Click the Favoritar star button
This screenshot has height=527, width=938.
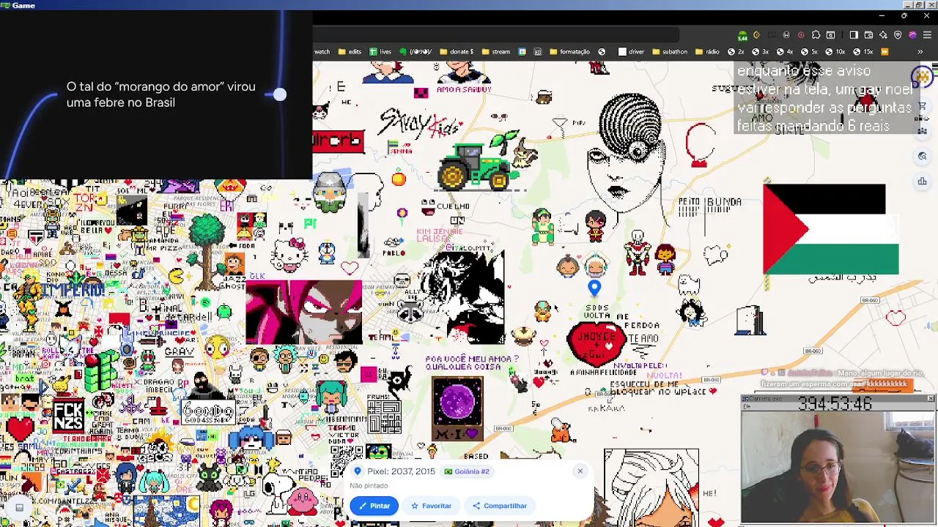pyautogui.click(x=431, y=506)
